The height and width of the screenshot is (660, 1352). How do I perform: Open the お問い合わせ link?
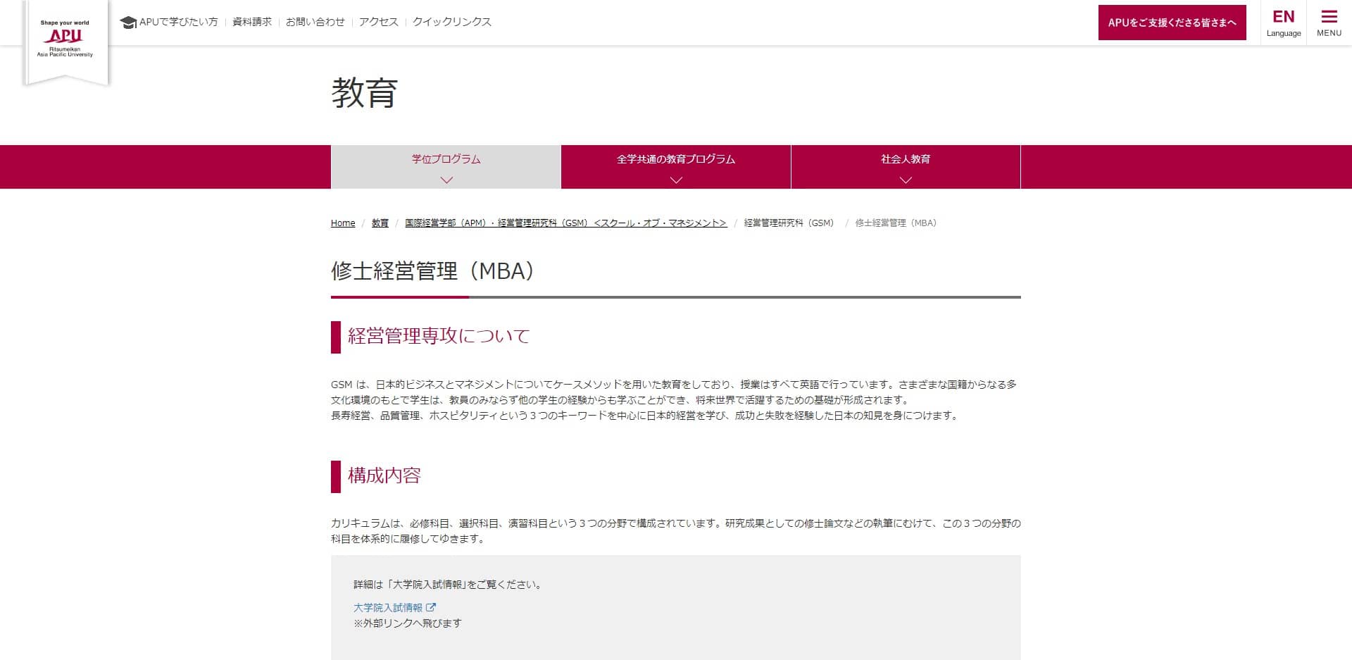315,22
